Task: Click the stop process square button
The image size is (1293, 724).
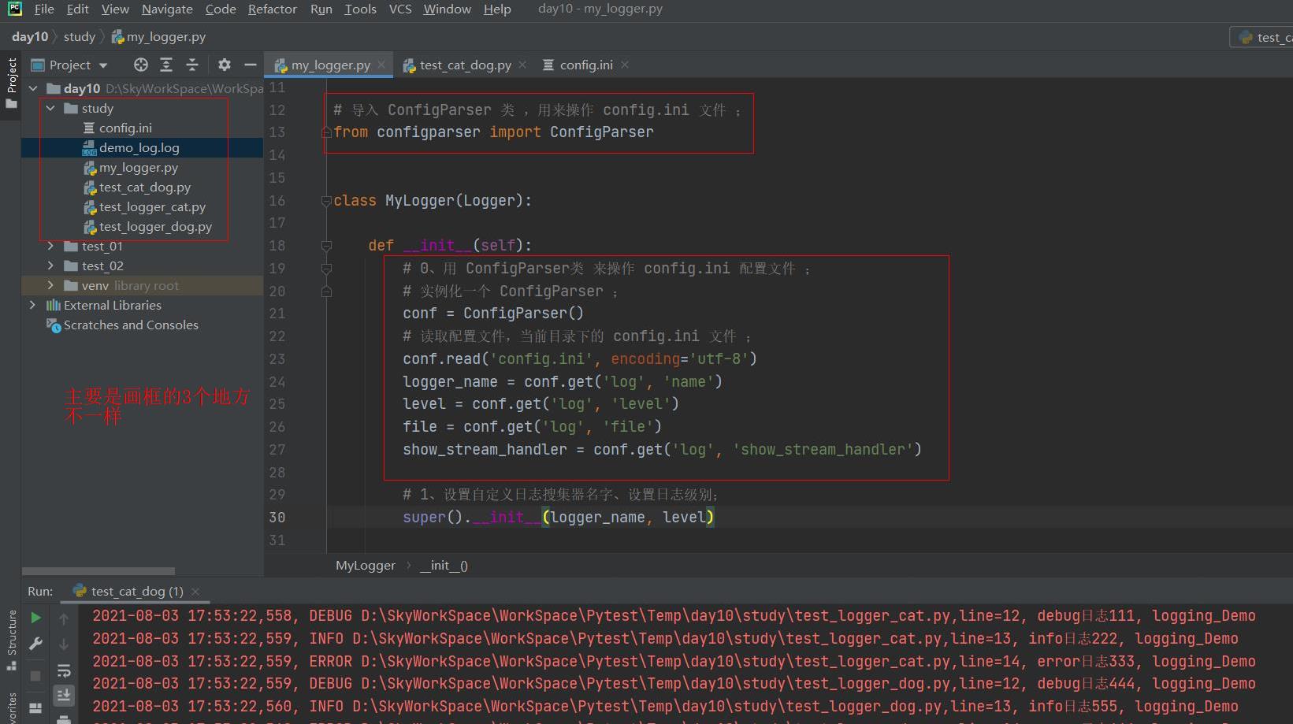Action: click(x=35, y=676)
